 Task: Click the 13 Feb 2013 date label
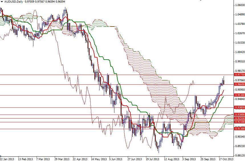click(x=25, y=159)
